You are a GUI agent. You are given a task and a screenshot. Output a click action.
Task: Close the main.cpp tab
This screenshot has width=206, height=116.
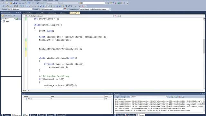point(79,13)
